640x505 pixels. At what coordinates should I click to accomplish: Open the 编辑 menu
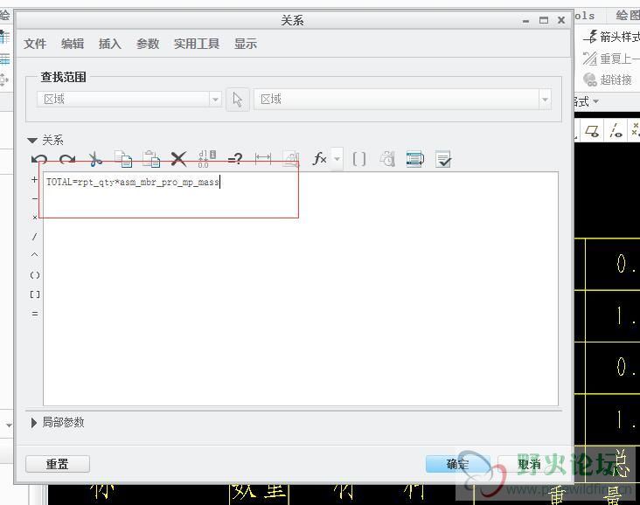[x=73, y=44]
